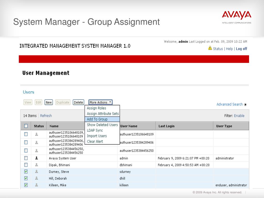Click status icon in authuser1235384289406 row
This screenshot has height=198, width=264.
pyautogui.click(x=36, y=142)
